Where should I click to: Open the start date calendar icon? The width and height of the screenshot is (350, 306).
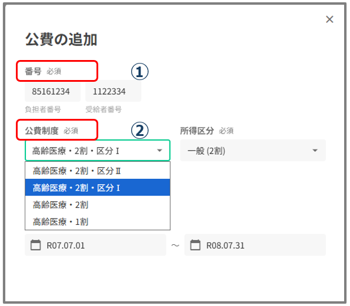coord(35,245)
